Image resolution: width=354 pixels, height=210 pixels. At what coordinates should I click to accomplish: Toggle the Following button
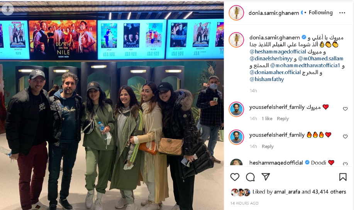click(x=320, y=13)
